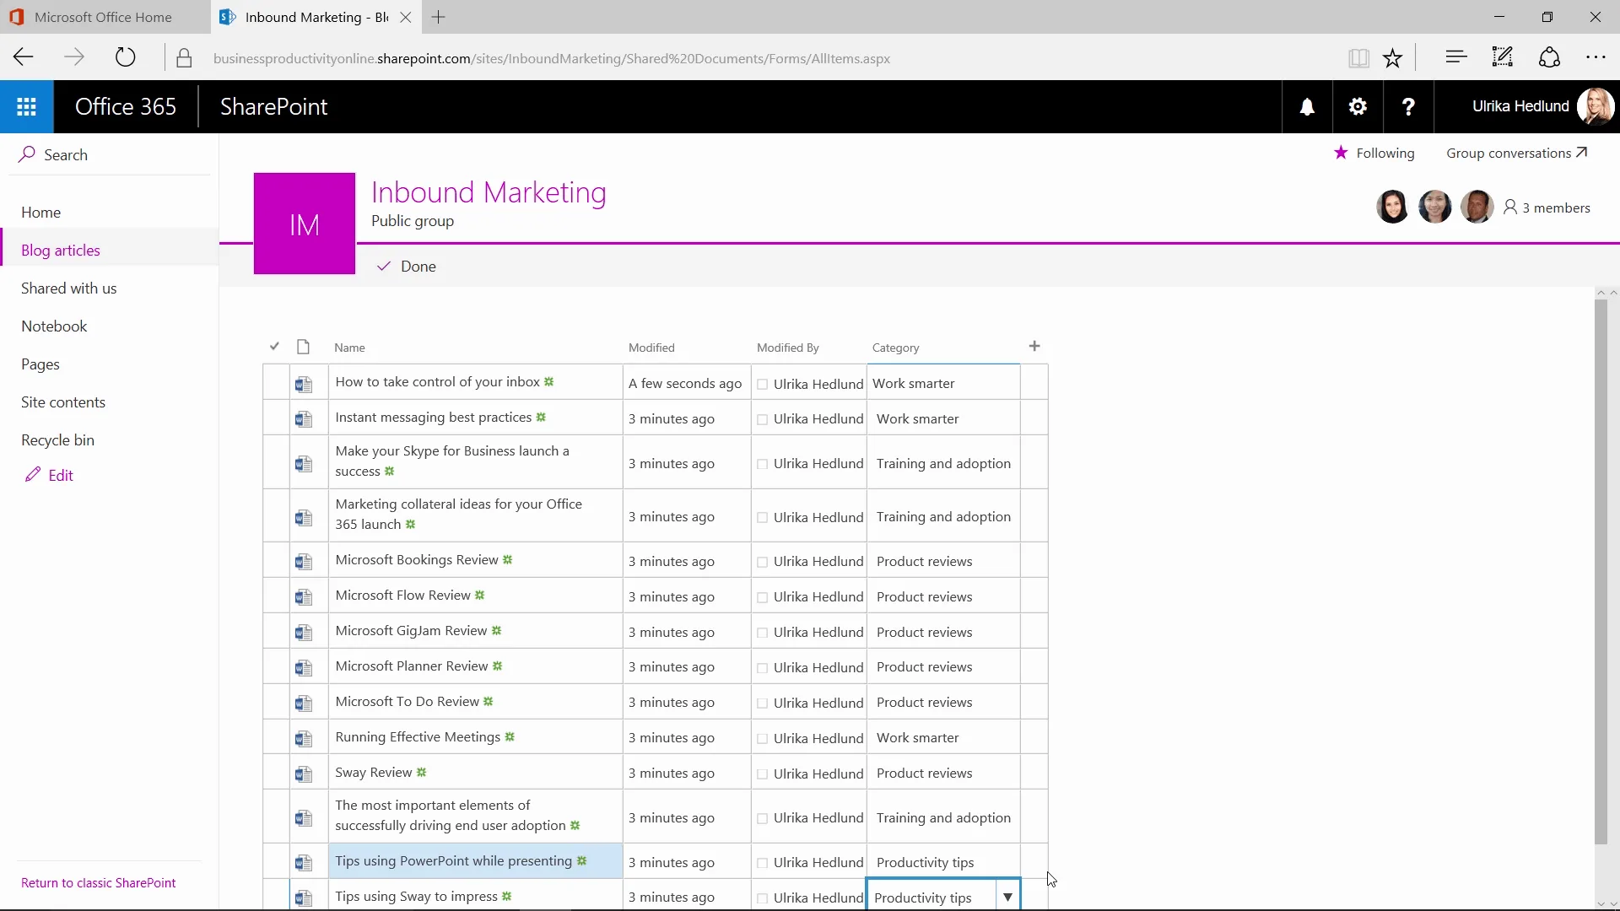The height and width of the screenshot is (911, 1620).
Task: Switch to the Microsoft Office Home tab
Action: click(105, 17)
